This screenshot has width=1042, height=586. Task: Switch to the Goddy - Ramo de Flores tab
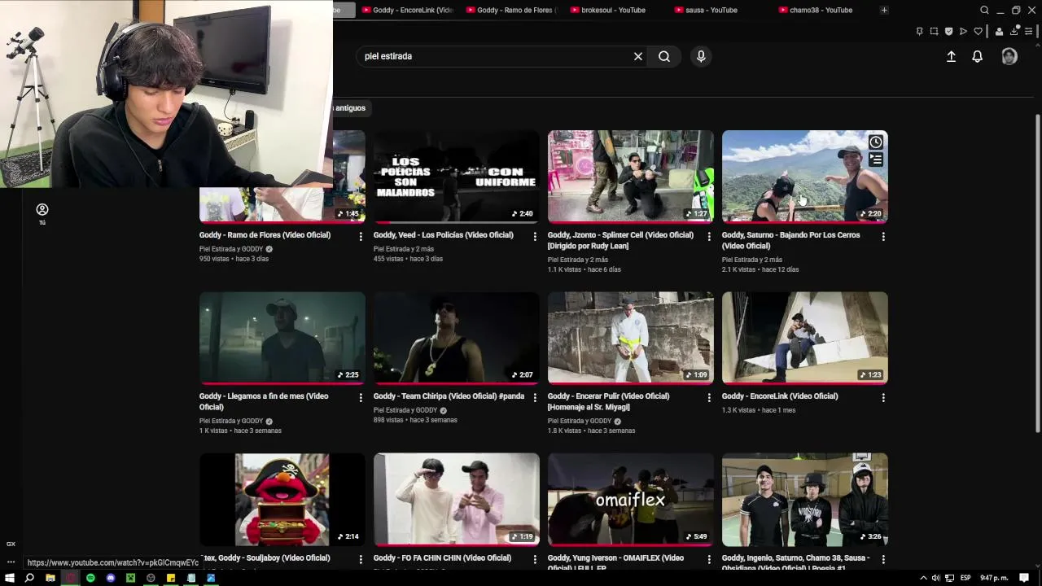tap(510, 10)
